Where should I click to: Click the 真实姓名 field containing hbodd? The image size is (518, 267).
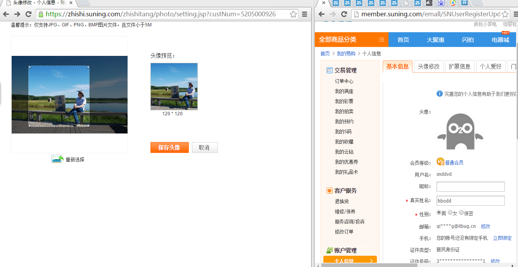pyautogui.click(x=470, y=201)
